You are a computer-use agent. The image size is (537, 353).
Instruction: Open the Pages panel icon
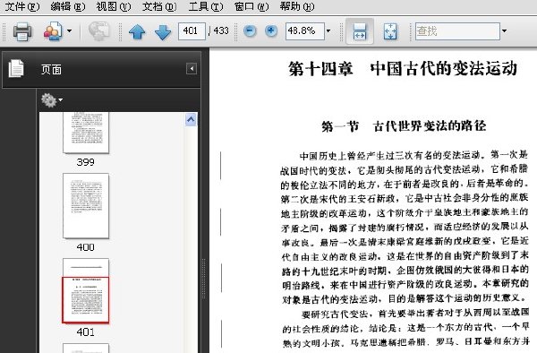pos(16,69)
